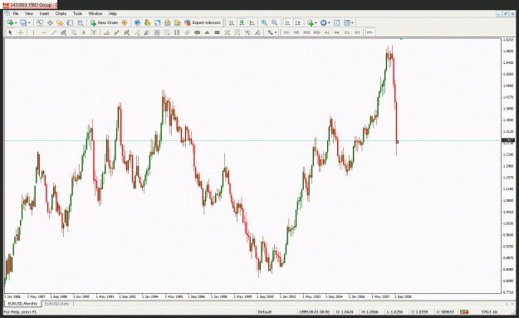The height and width of the screenshot is (318, 519).
Task: Toggle Chart Shift from right border
Action: pyautogui.click(x=297, y=22)
